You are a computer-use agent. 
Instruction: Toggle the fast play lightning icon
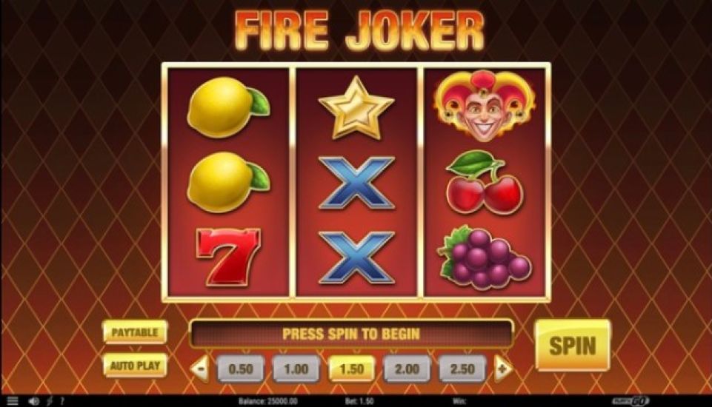(50, 401)
